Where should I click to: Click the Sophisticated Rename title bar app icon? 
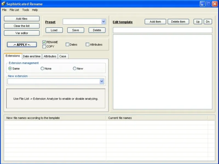[x=3, y=4]
